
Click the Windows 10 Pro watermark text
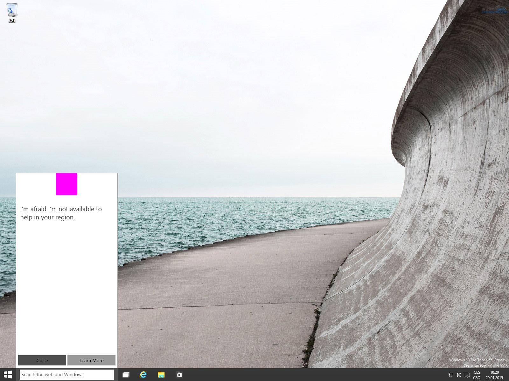[478, 360]
